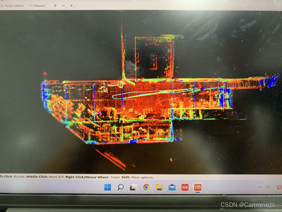Switch to the active !m remote desktop app
Image resolution: width=282 pixels, height=212 pixels.
[198, 188]
